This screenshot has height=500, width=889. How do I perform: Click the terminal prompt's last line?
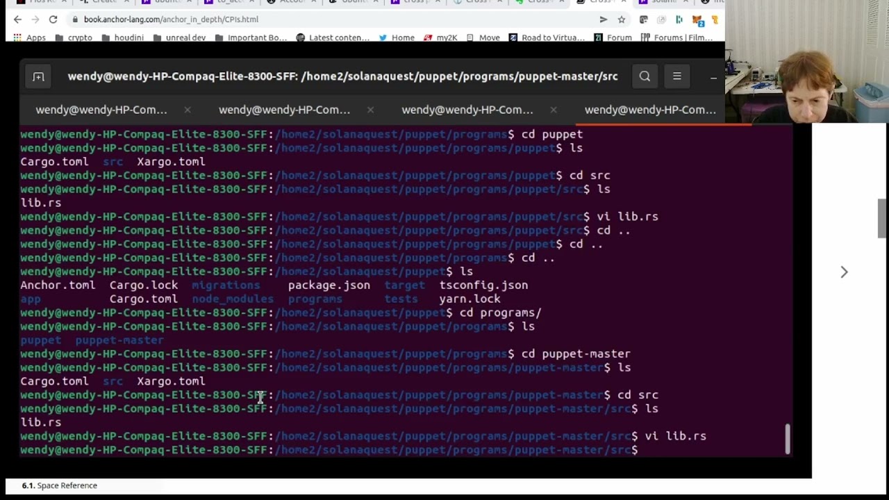click(x=329, y=450)
